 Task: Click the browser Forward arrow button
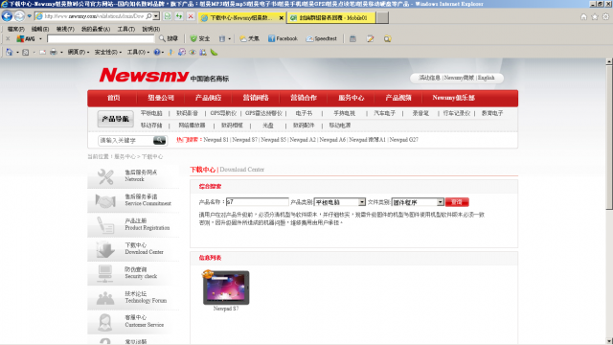pos(19,16)
